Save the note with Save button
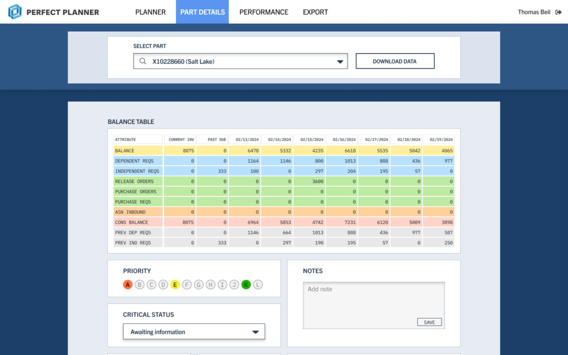 [x=429, y=322]
